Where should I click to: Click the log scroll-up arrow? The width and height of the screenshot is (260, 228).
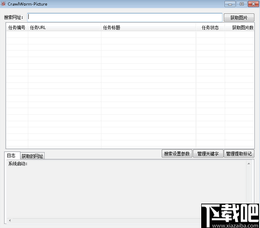point(249,163)
